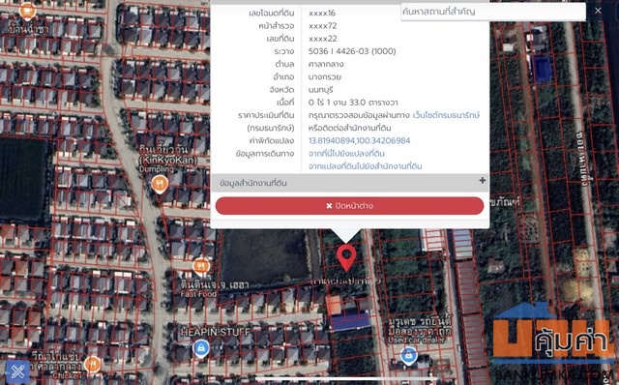Open coordinates link 13.81940894,100.34206984
The height and width of the screenshot is (385, 619).
click(359, 140)
